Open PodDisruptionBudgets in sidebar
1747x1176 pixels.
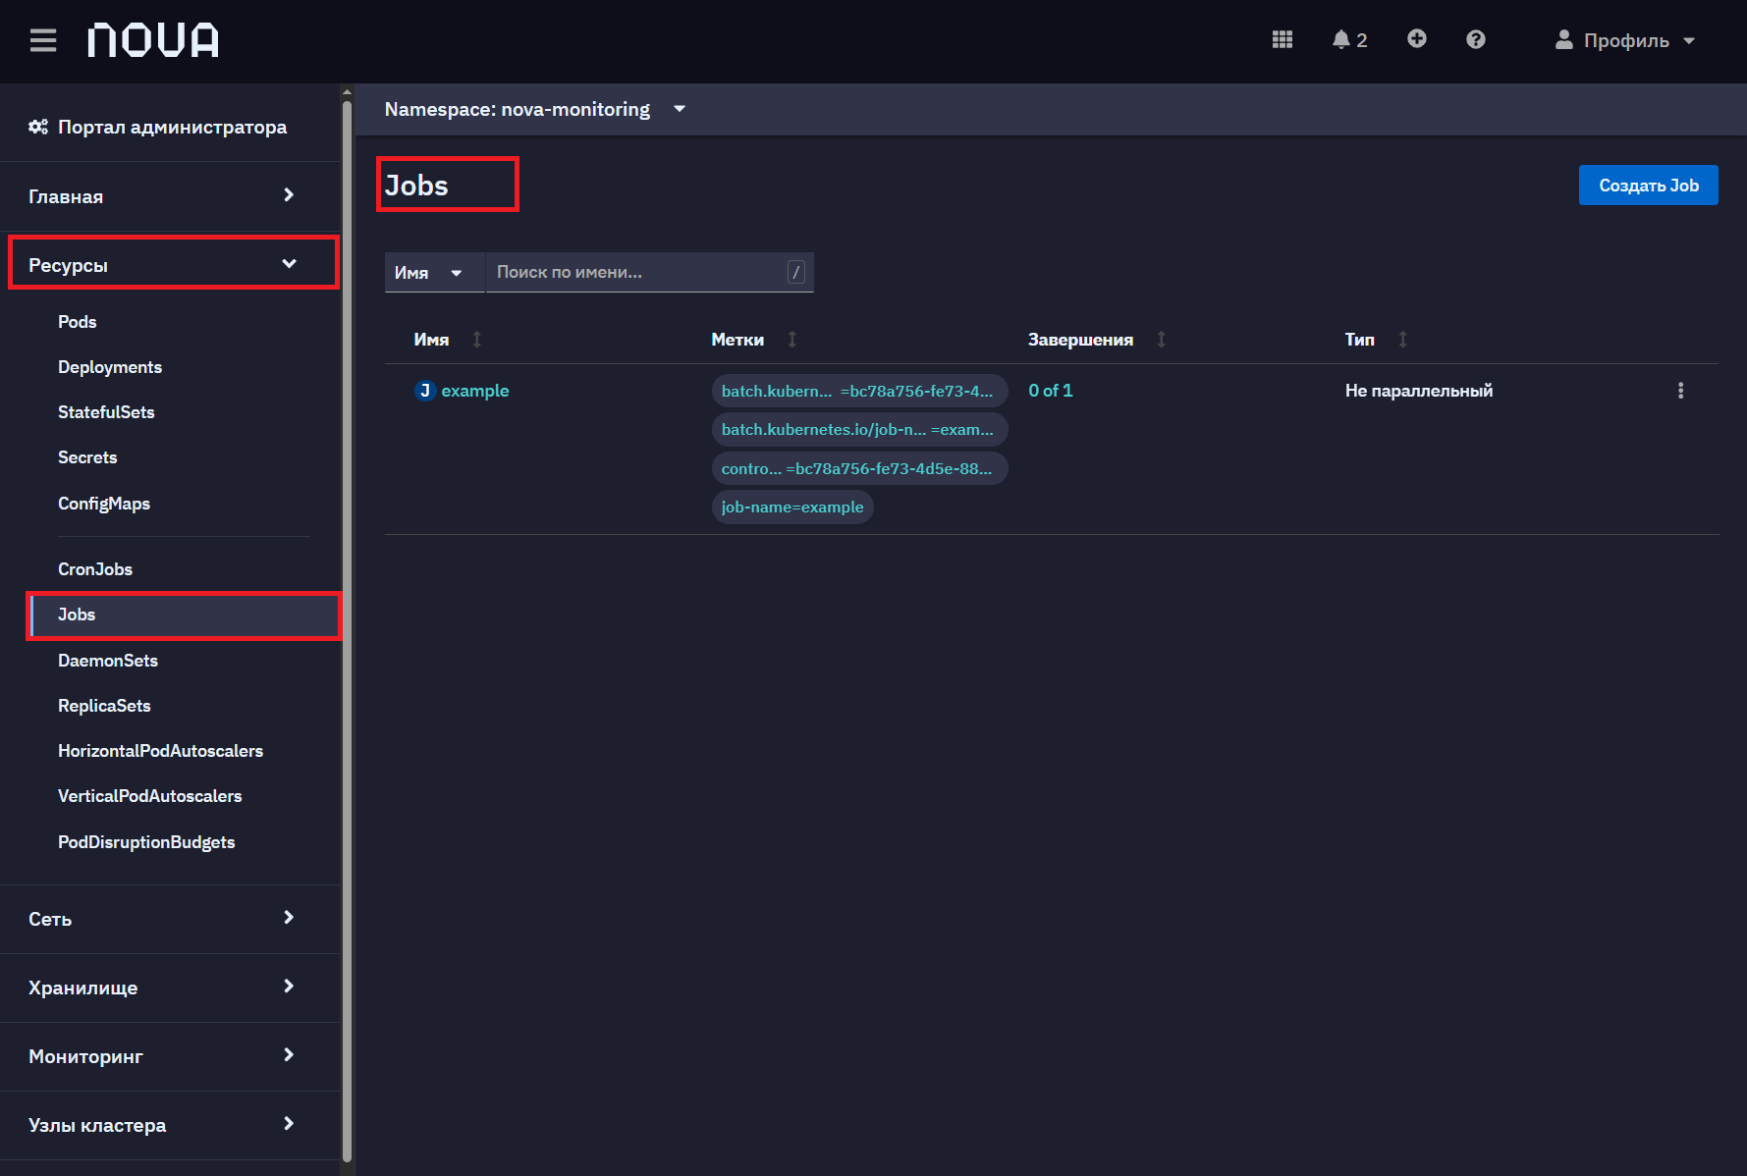click(x=146, y=842)
